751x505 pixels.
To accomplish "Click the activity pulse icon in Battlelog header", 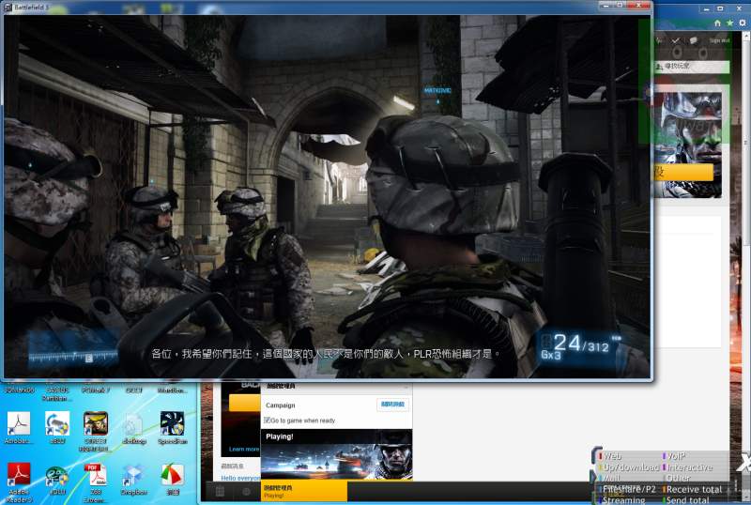I will (x=659, y=40).
